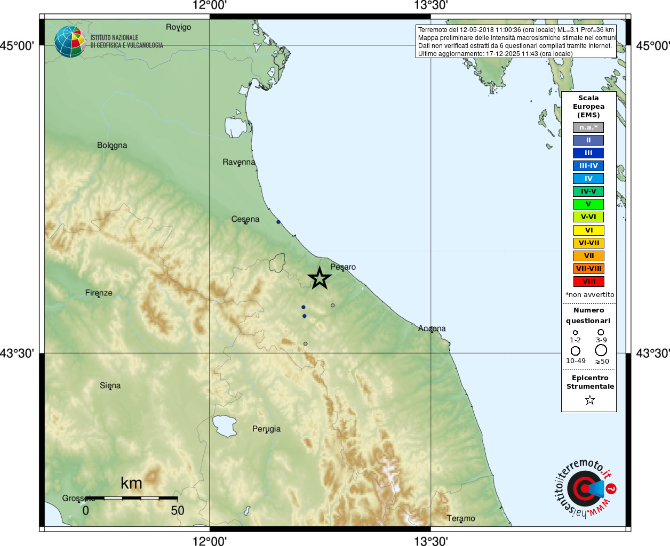Click the 13°30' label on bottom axis
The image size is (670, 546).
431,541
